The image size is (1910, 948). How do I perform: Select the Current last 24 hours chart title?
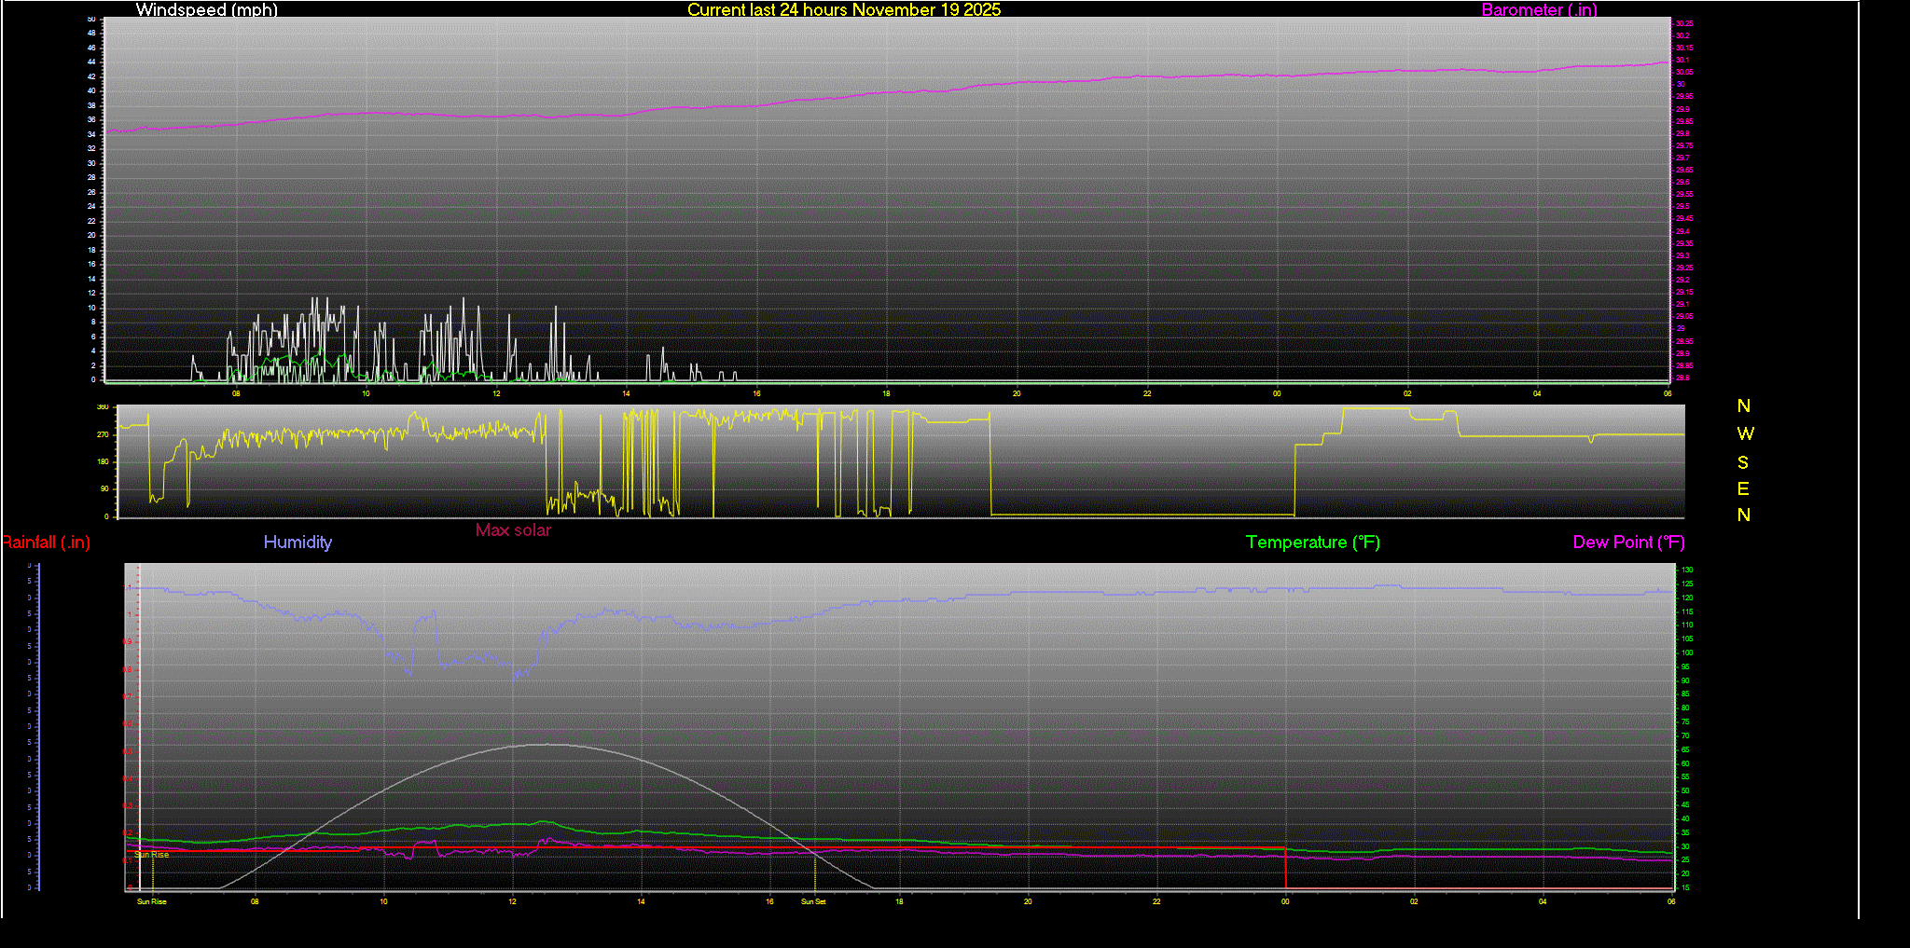pos(843,10)
